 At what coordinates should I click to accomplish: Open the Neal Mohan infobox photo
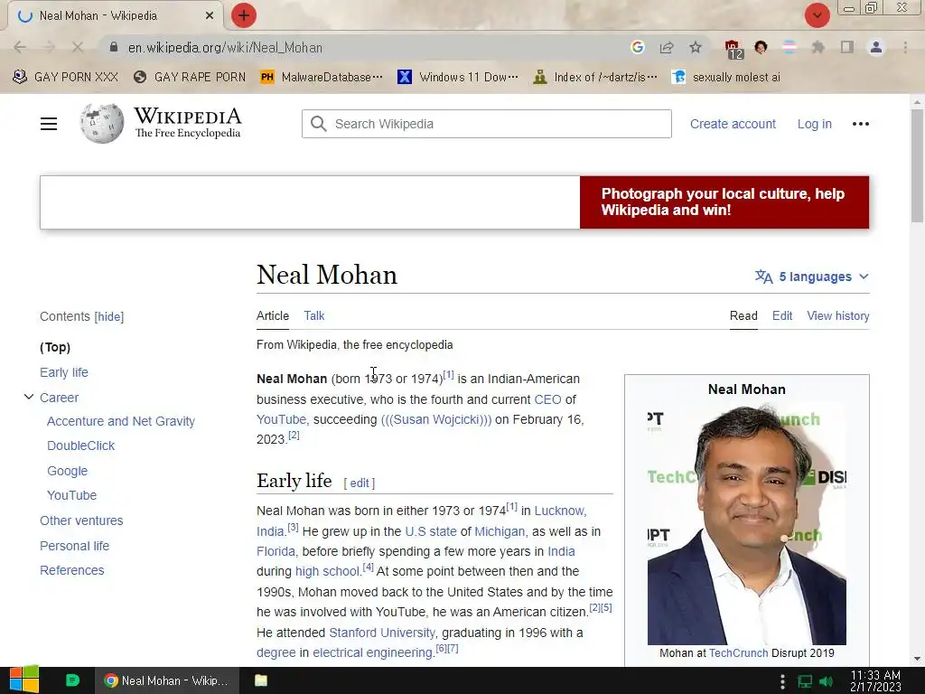click(x=747, y=524)
